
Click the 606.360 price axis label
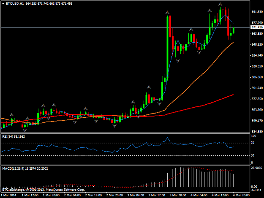pyautogui.click(x=257, y=77)
